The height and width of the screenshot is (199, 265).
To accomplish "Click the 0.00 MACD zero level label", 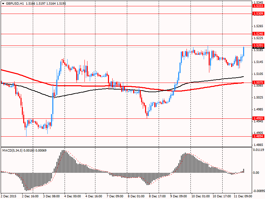I will (x=256, y=172).
